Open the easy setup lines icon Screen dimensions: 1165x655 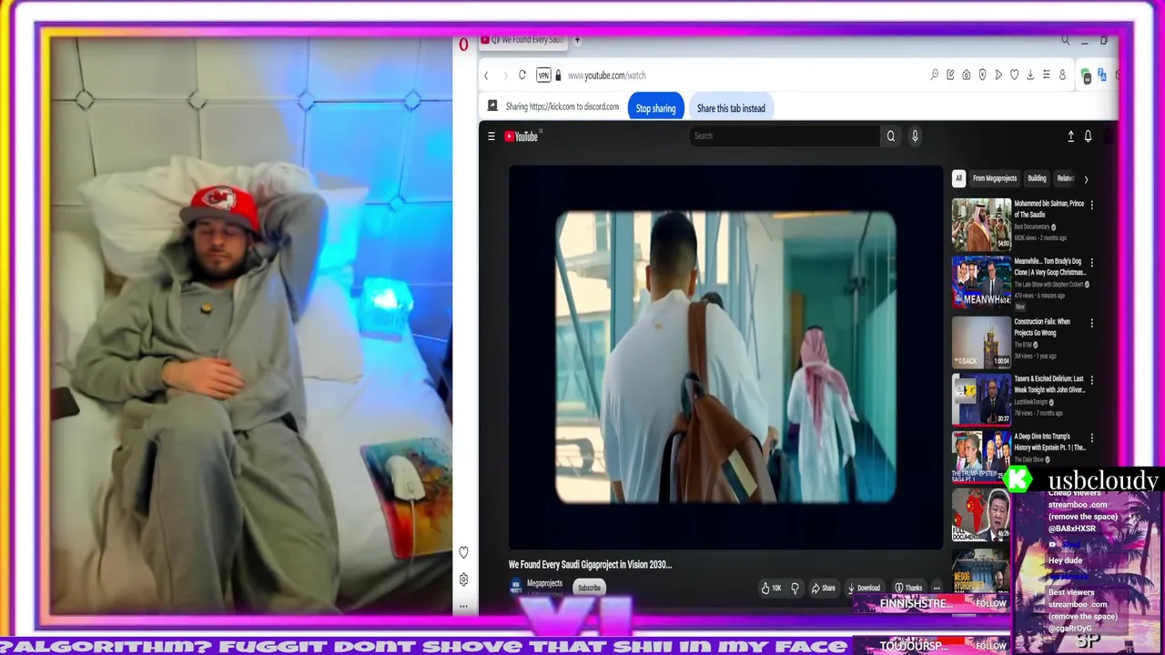pyautogui.click(x=1047, y=76)
